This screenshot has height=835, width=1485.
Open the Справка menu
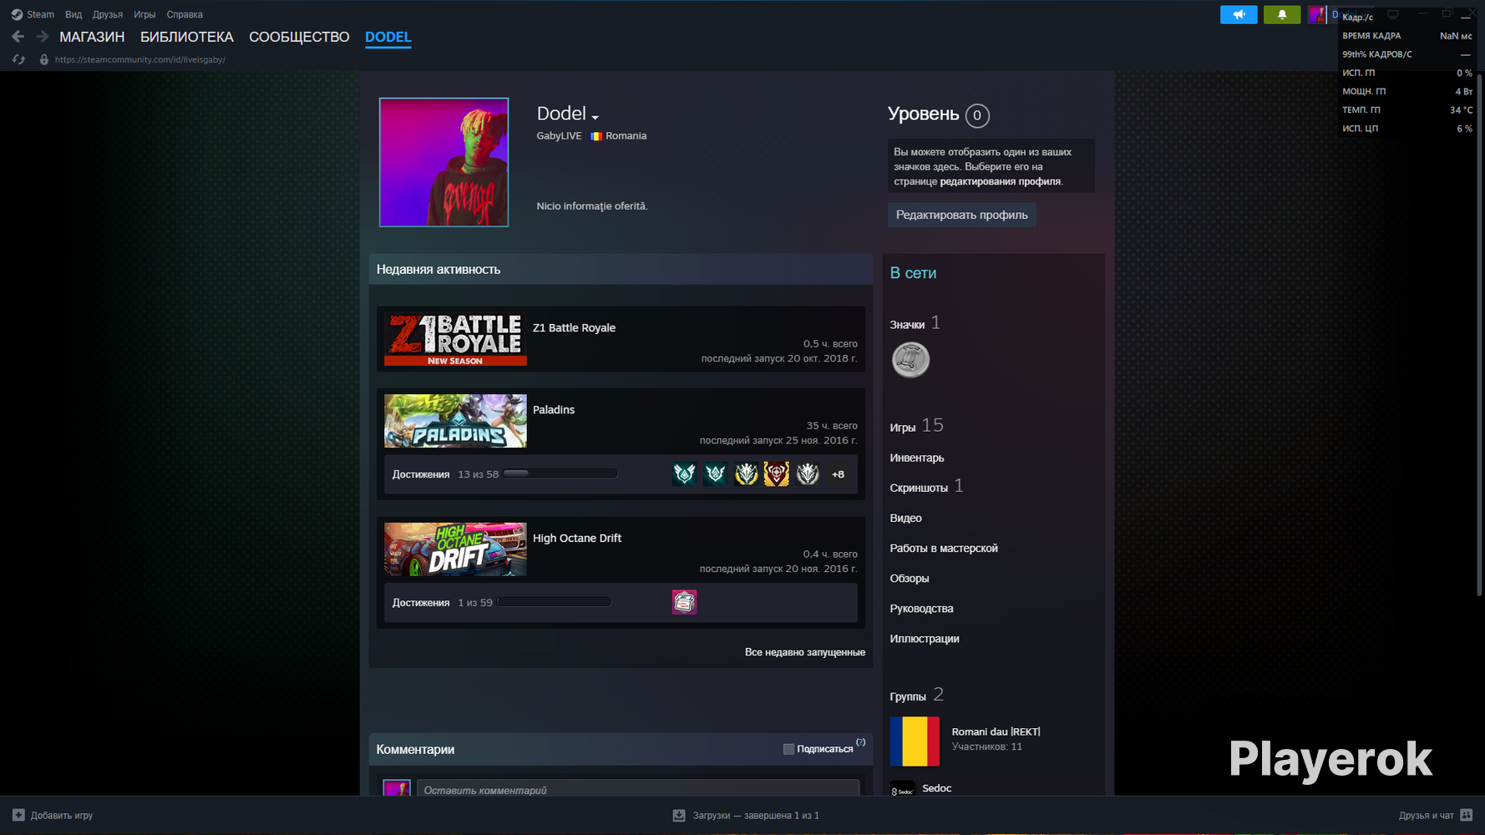point(185,14)
